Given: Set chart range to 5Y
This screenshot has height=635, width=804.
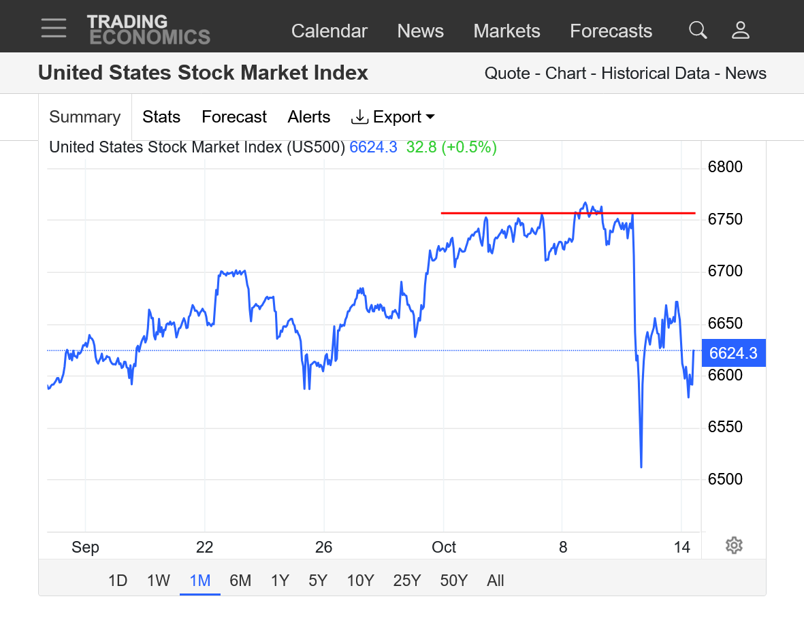Looking at the screenshot, I should [318, 581].
